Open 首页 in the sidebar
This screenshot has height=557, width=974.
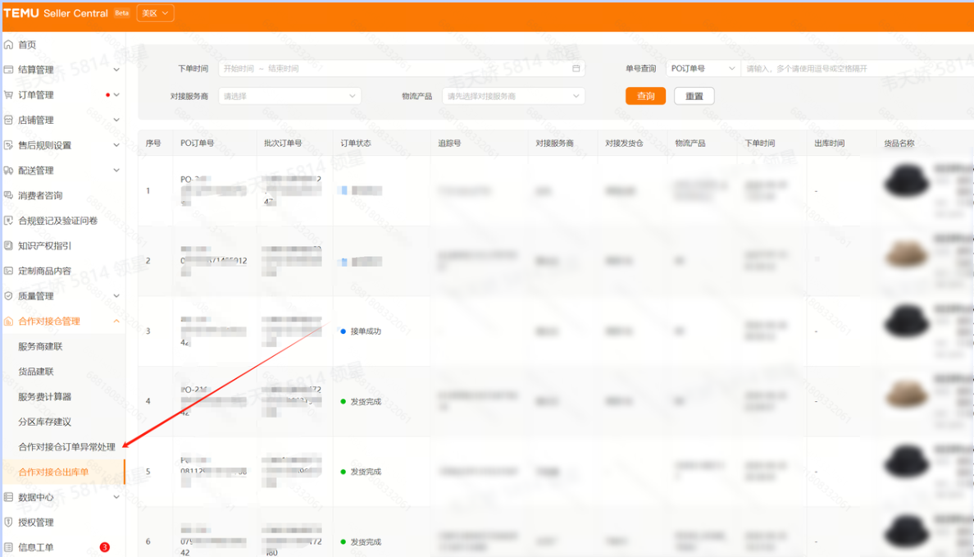[27, 45]
